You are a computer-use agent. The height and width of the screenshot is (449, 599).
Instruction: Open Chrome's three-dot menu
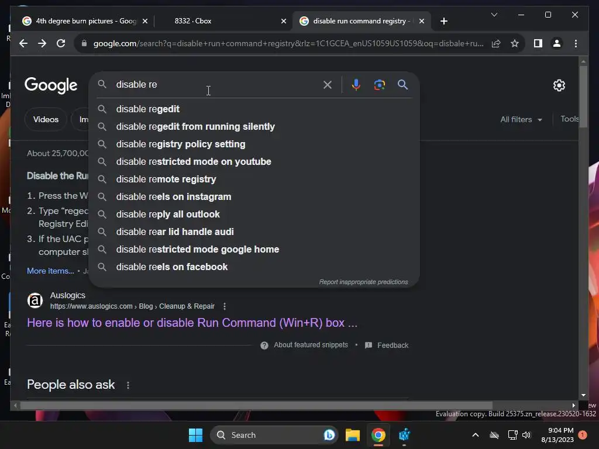pos(576,43)
